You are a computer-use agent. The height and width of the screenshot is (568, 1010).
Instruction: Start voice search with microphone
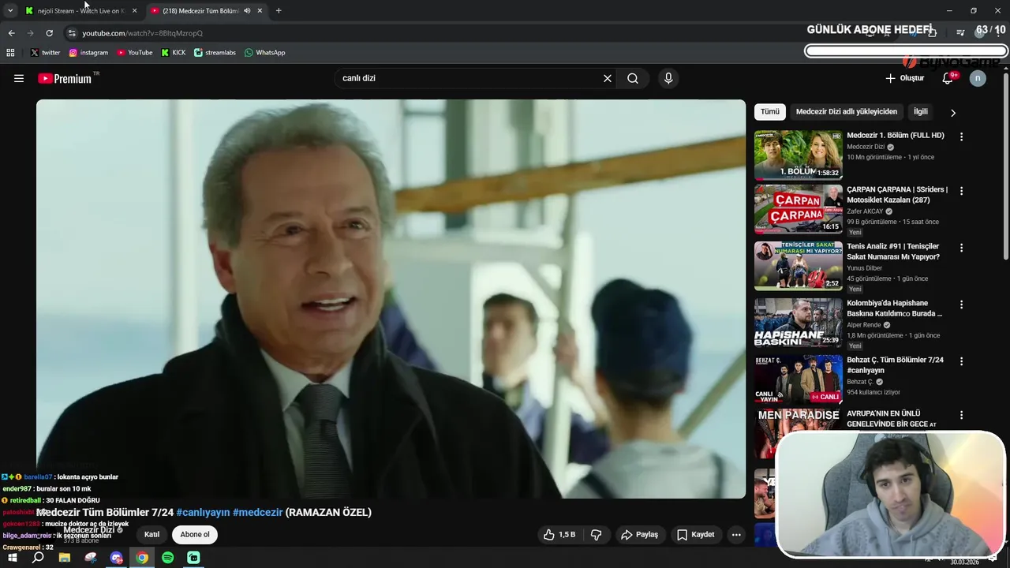668,78
